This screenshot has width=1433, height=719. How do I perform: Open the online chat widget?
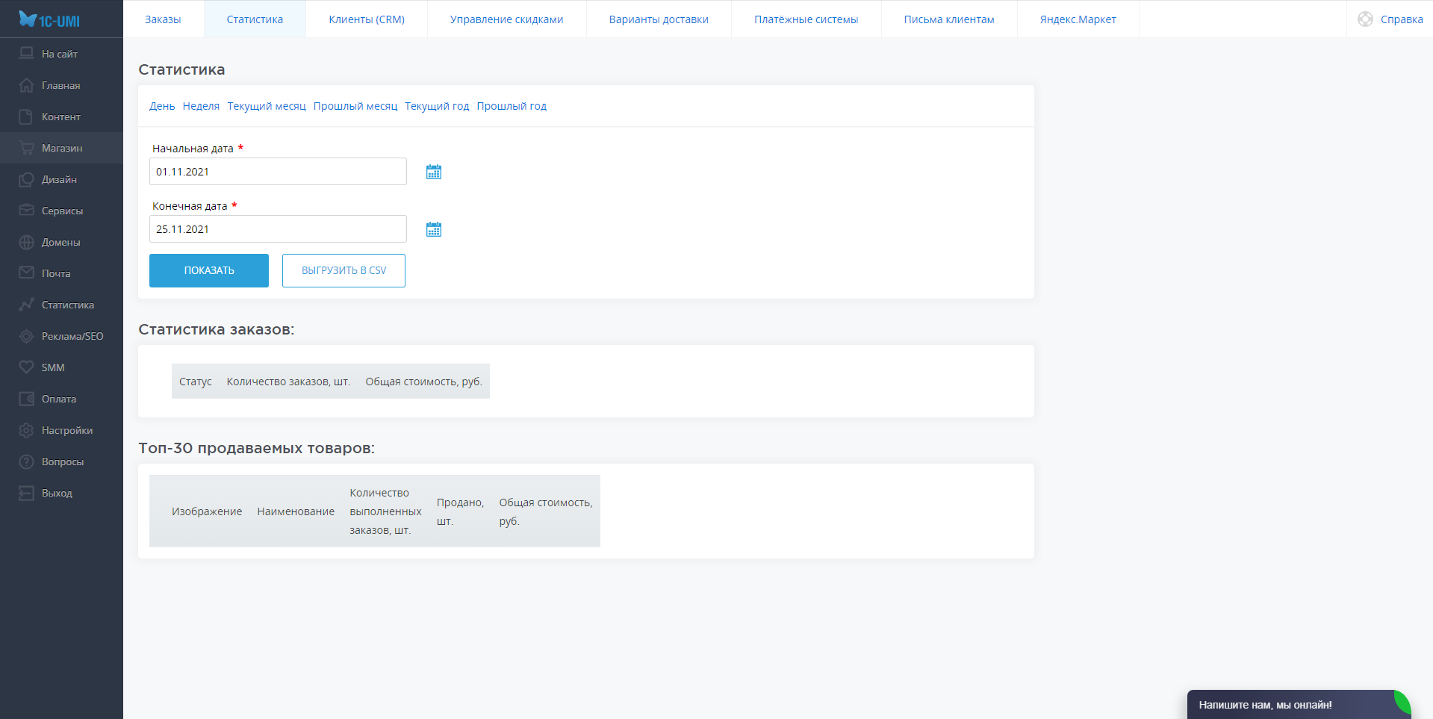coord(1299,705)
